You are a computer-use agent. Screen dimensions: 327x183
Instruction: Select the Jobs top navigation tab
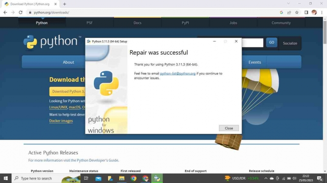coord(233,23)
